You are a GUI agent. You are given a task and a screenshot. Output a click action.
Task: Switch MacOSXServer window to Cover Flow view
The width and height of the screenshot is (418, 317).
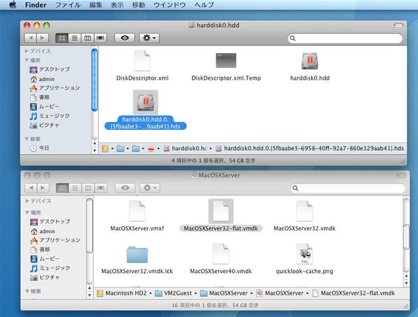pyautogui.click(x=100, y=188)
